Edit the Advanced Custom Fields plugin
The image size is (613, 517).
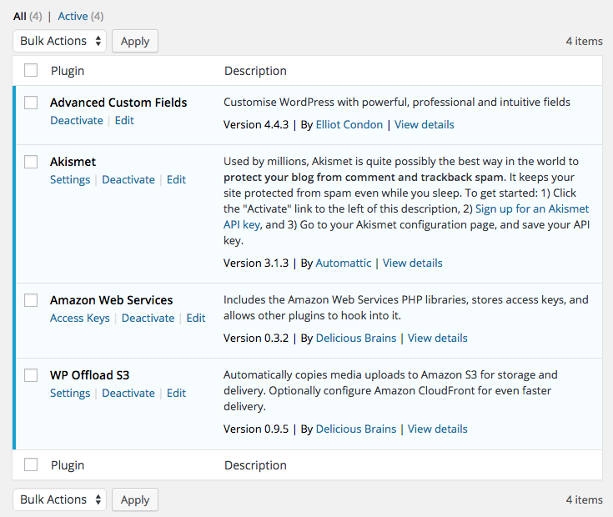click(x=124, y=120)
